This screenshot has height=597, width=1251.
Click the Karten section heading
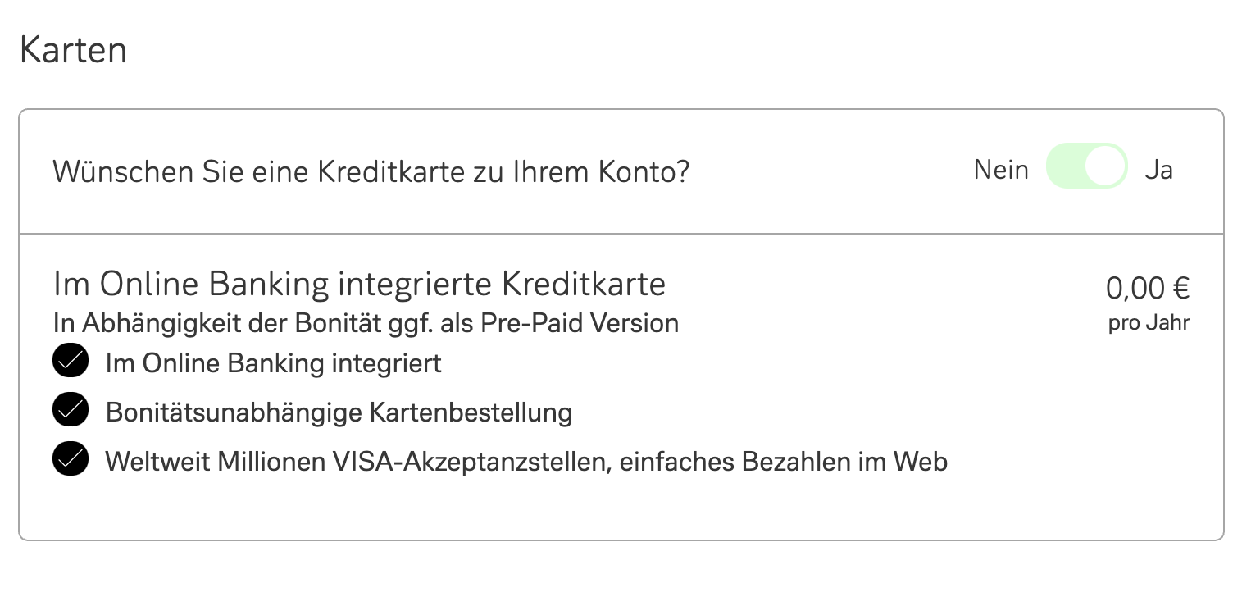coord(73,51)
